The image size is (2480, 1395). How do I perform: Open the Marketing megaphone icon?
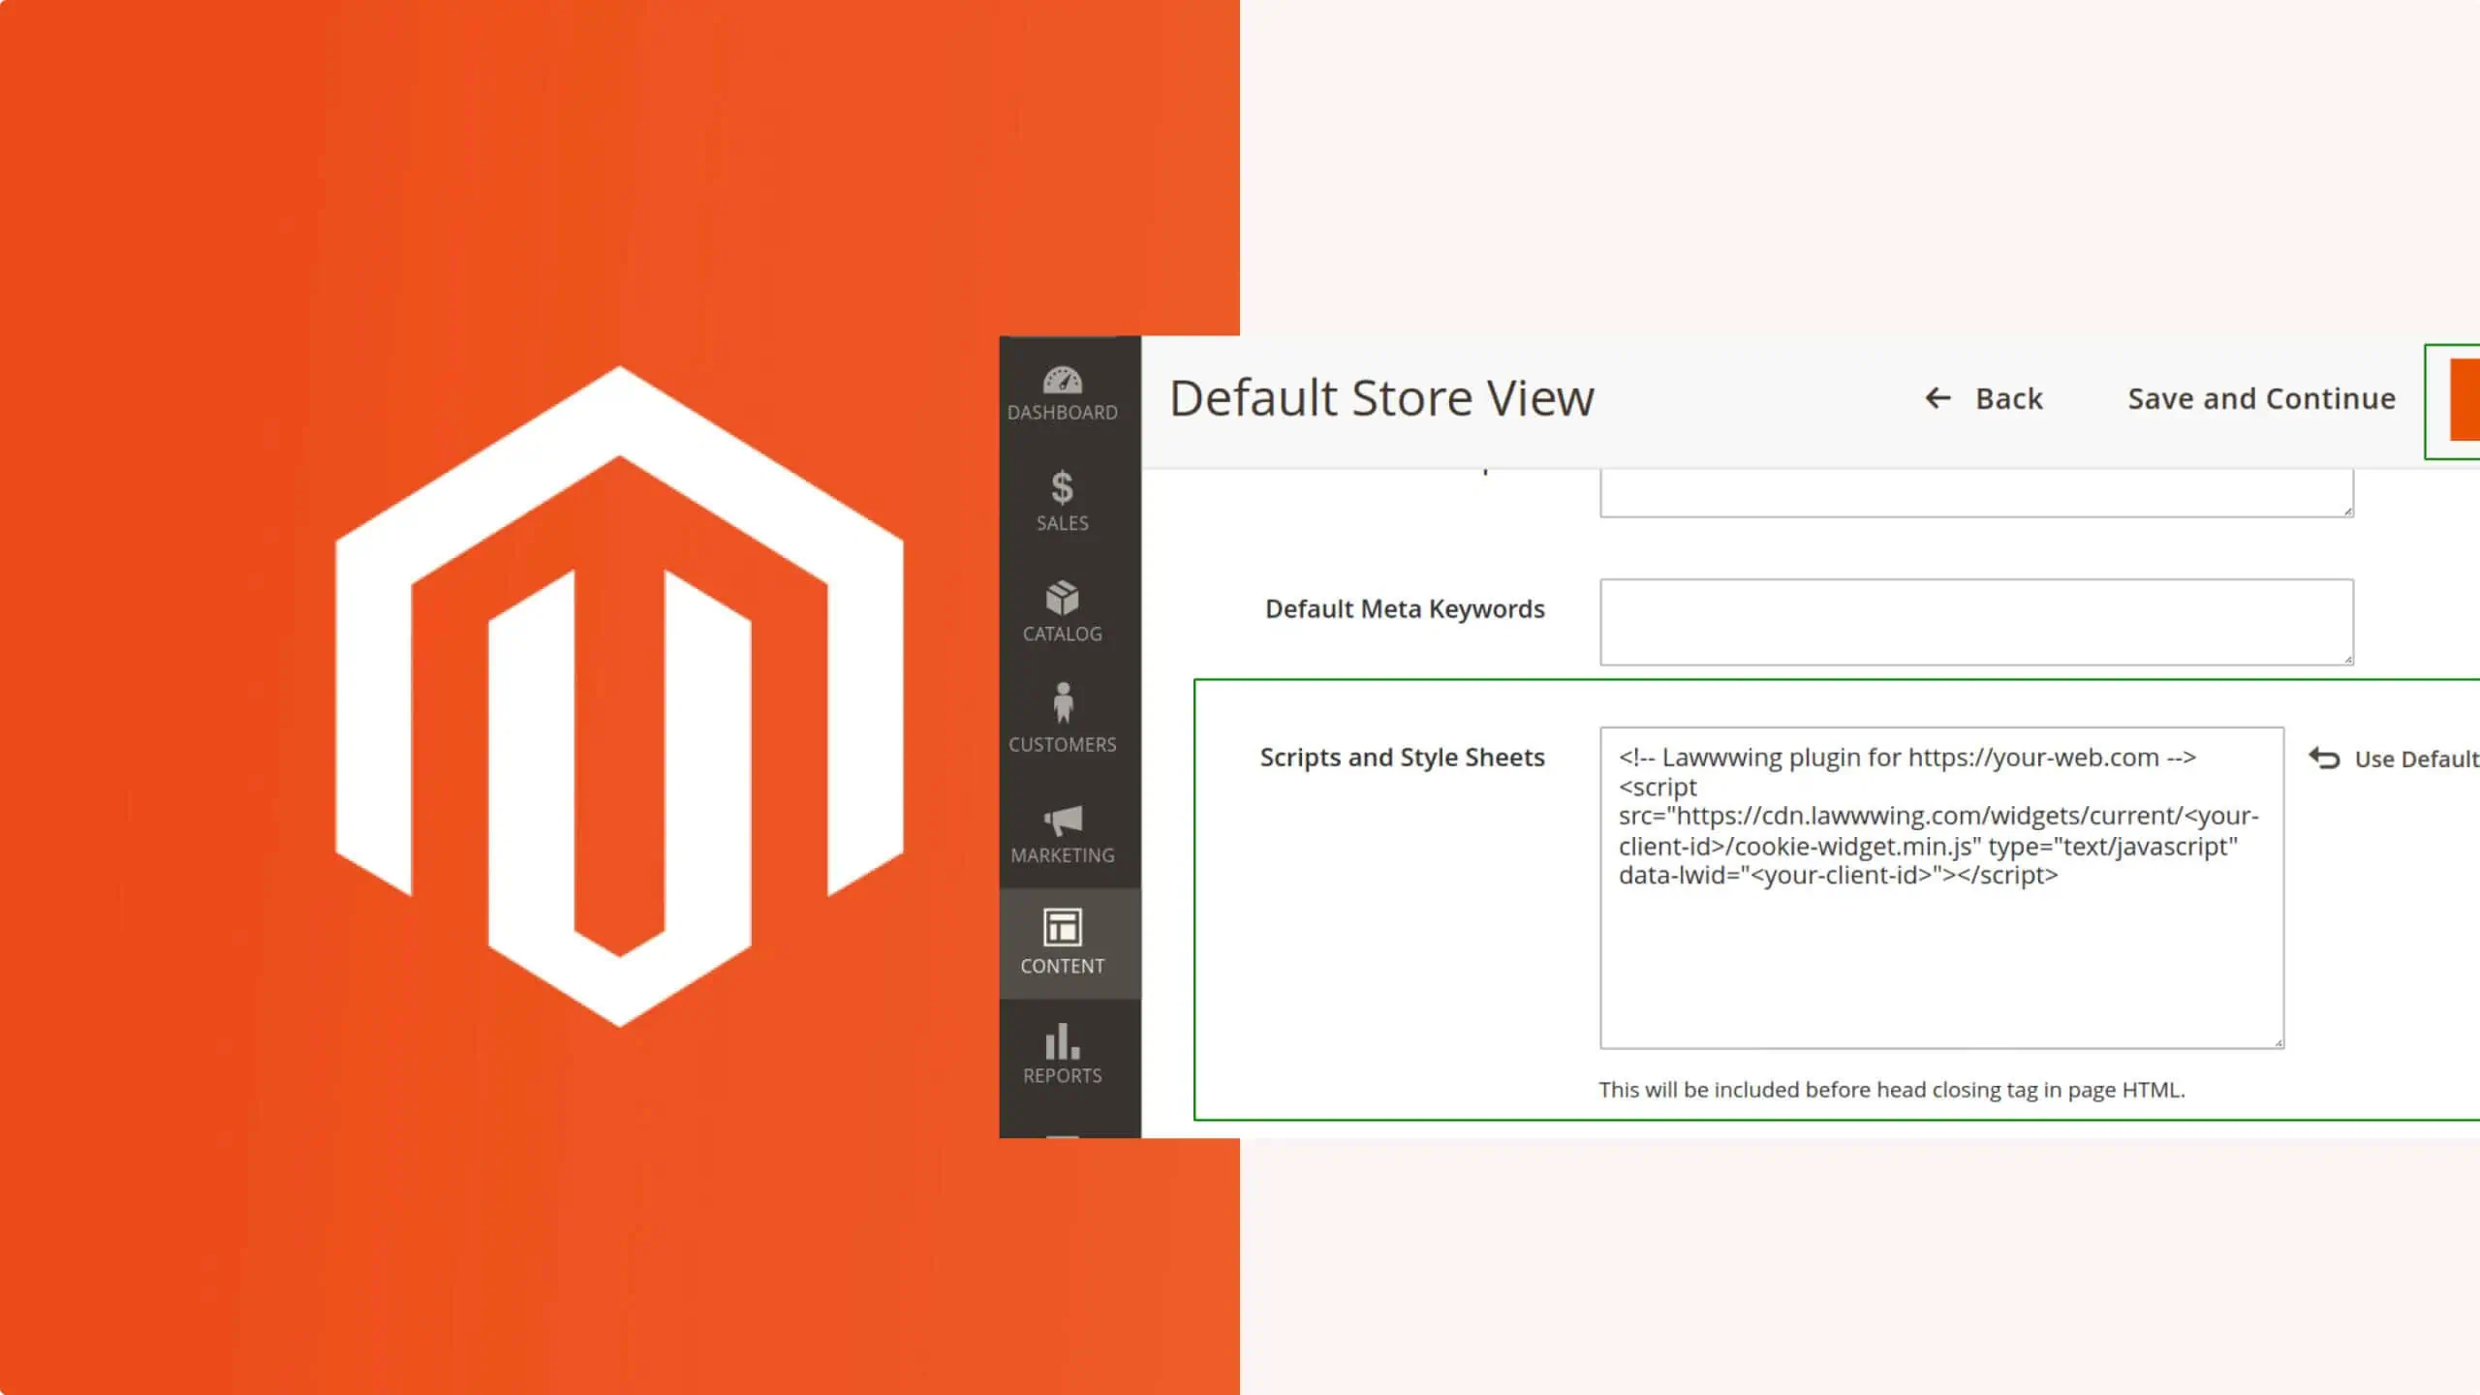(1063, 821)
